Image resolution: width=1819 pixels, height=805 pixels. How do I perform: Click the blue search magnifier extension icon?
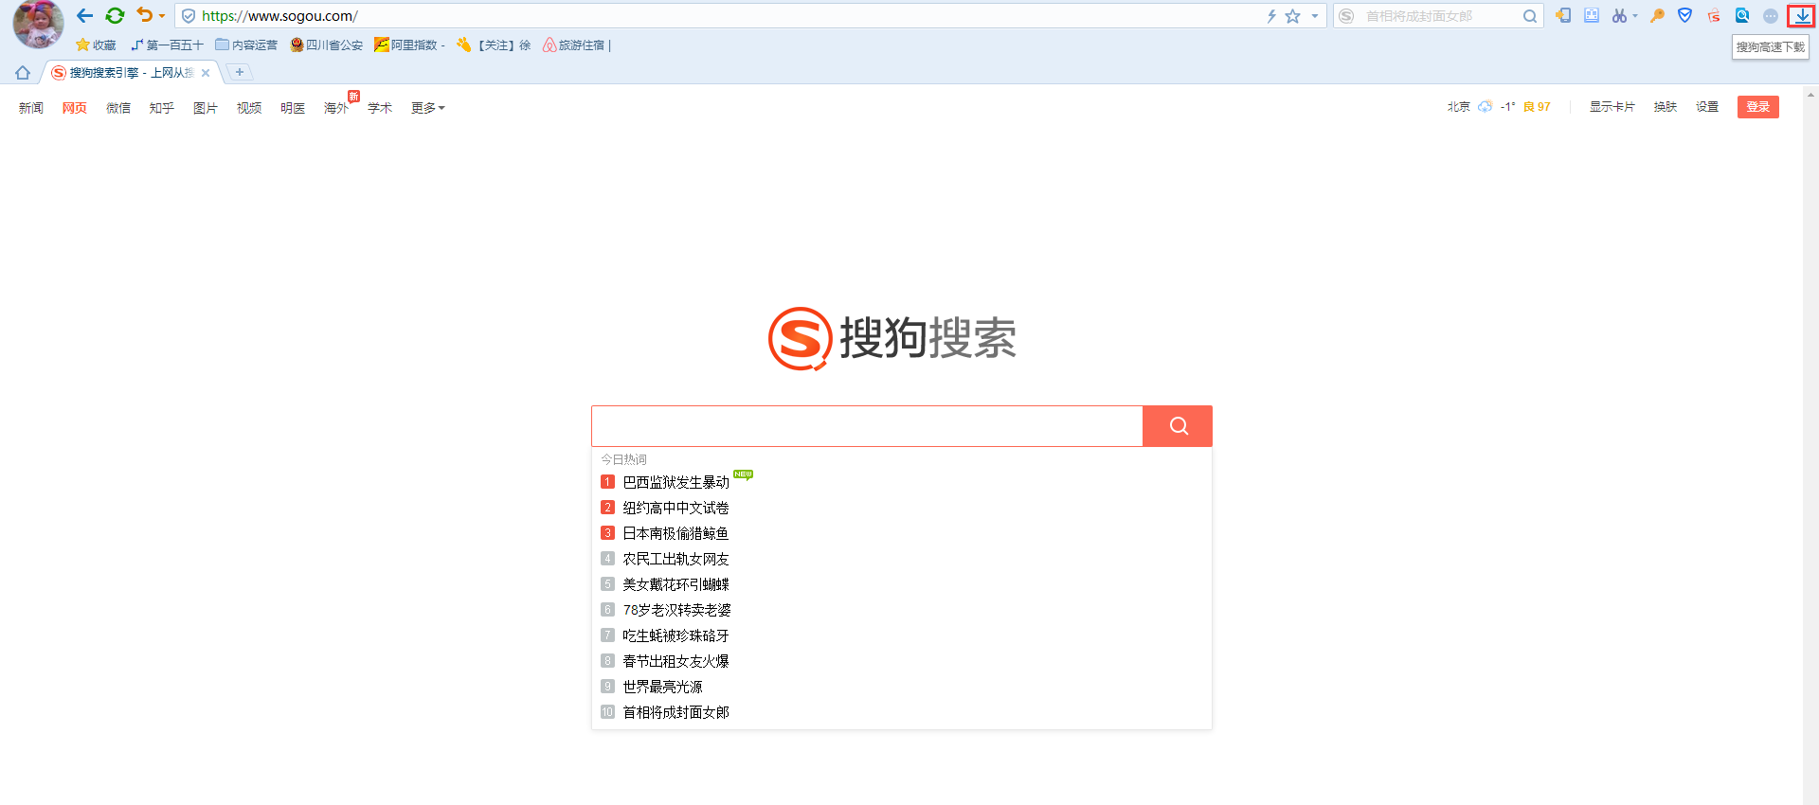1742,15
